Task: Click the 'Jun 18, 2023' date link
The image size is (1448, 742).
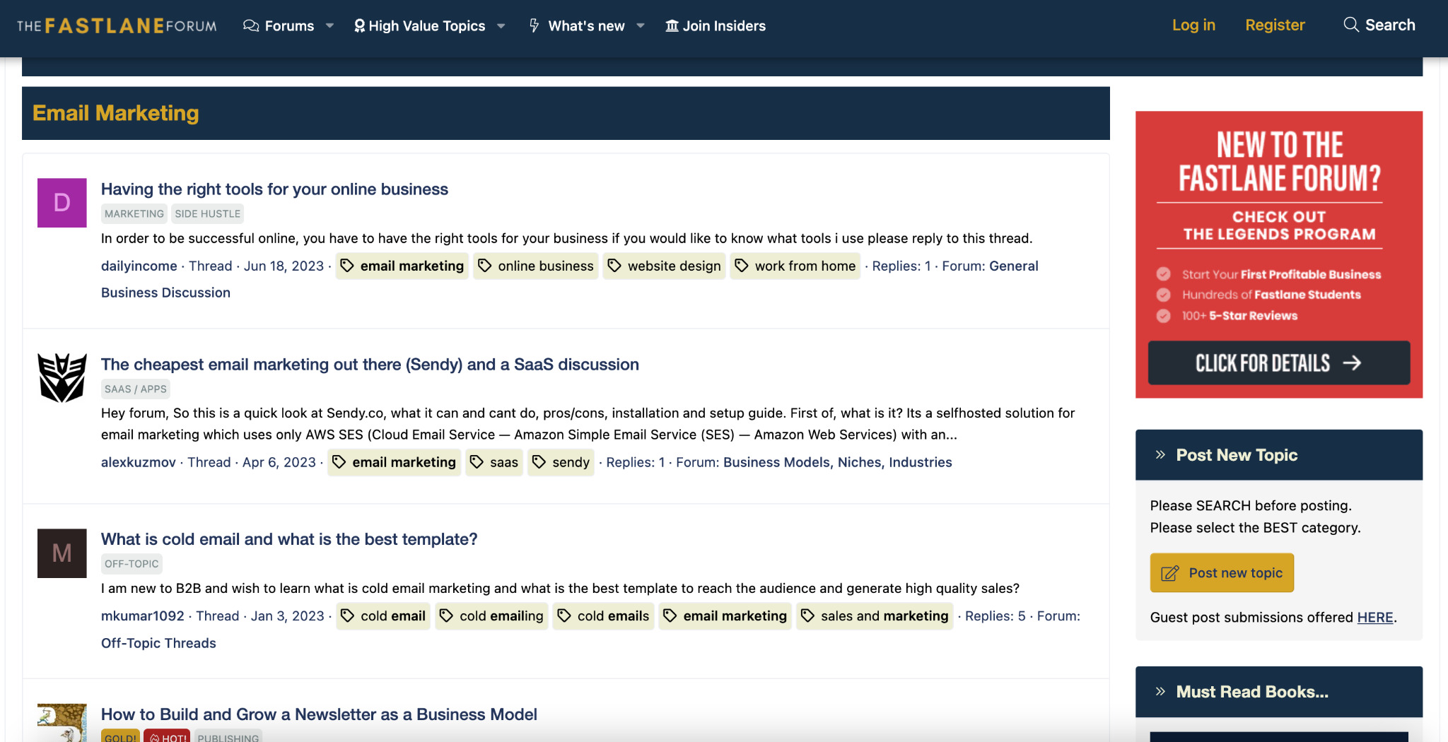Action: pos(284,266)
